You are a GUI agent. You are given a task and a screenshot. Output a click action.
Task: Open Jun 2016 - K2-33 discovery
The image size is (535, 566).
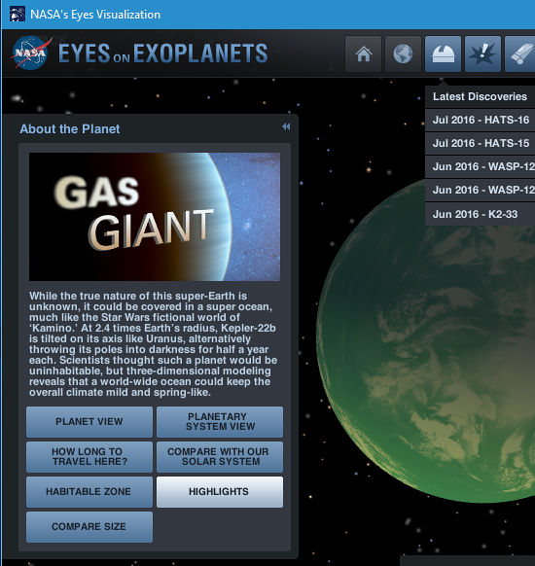pos(481,214)
